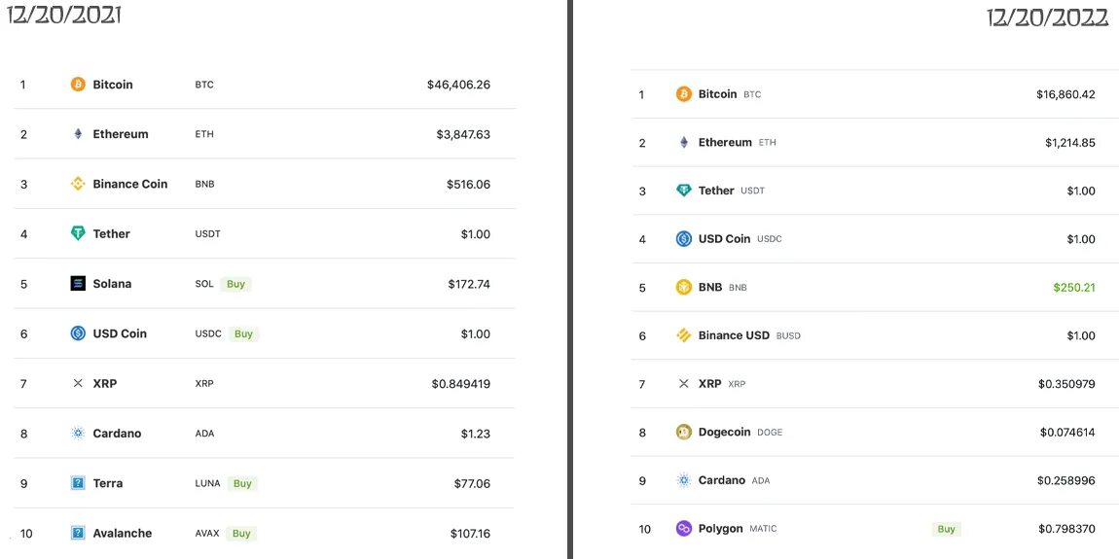The image size is (1119, 559).
Task: Open the Terra coin name link
Action: pos(108,483)
